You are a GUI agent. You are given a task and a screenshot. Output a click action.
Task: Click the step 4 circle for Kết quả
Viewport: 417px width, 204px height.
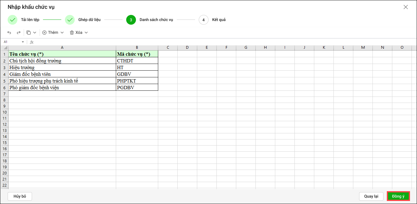(x=203, y=20)
